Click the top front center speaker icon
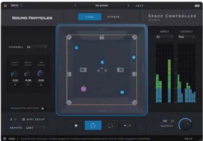The height and width of the screenshot is (141, 203). point(102,37)
